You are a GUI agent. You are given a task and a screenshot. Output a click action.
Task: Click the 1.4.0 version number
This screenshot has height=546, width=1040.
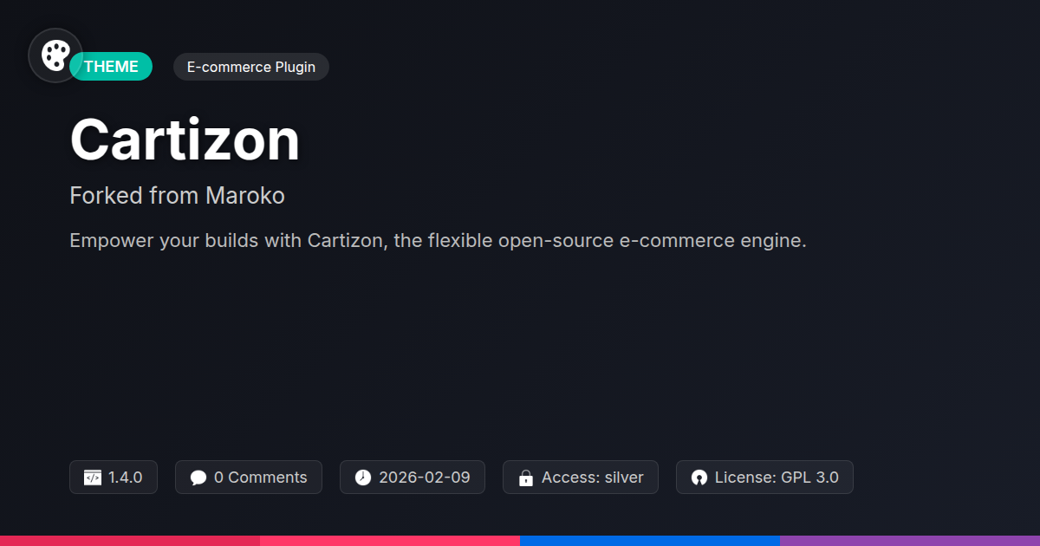click(126, 478)
